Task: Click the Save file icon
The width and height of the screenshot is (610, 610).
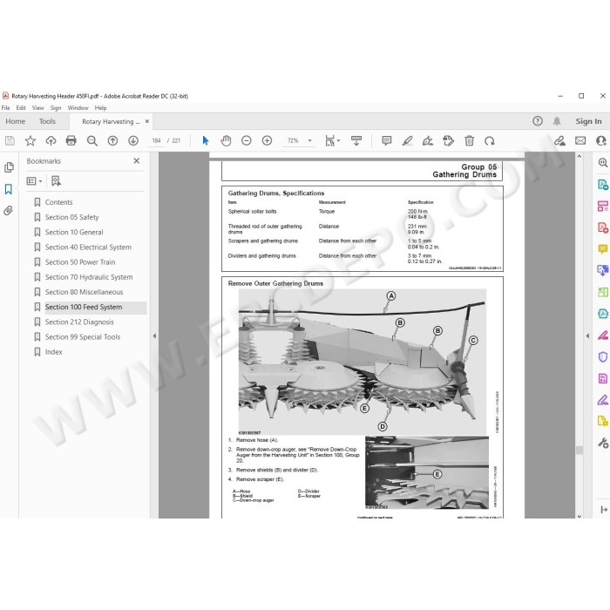Action: [10, 141]
